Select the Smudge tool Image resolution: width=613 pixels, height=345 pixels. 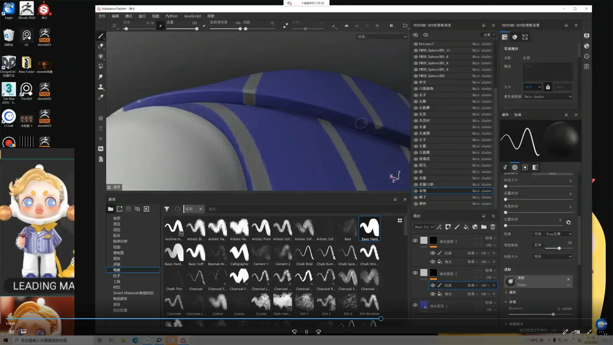(101, 77)
